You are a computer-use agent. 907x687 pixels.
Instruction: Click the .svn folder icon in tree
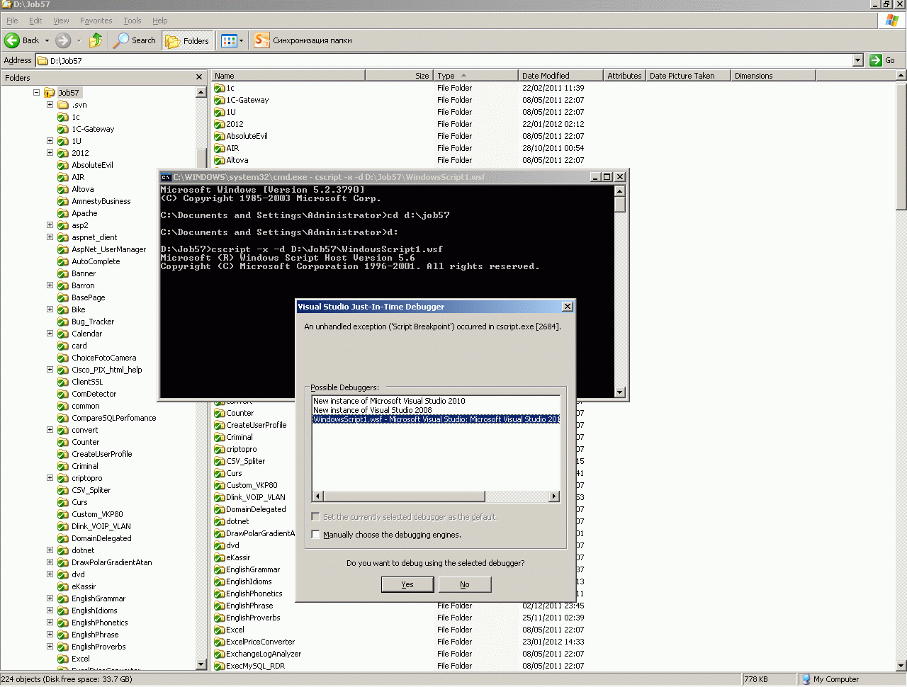(x=63, y=105)
